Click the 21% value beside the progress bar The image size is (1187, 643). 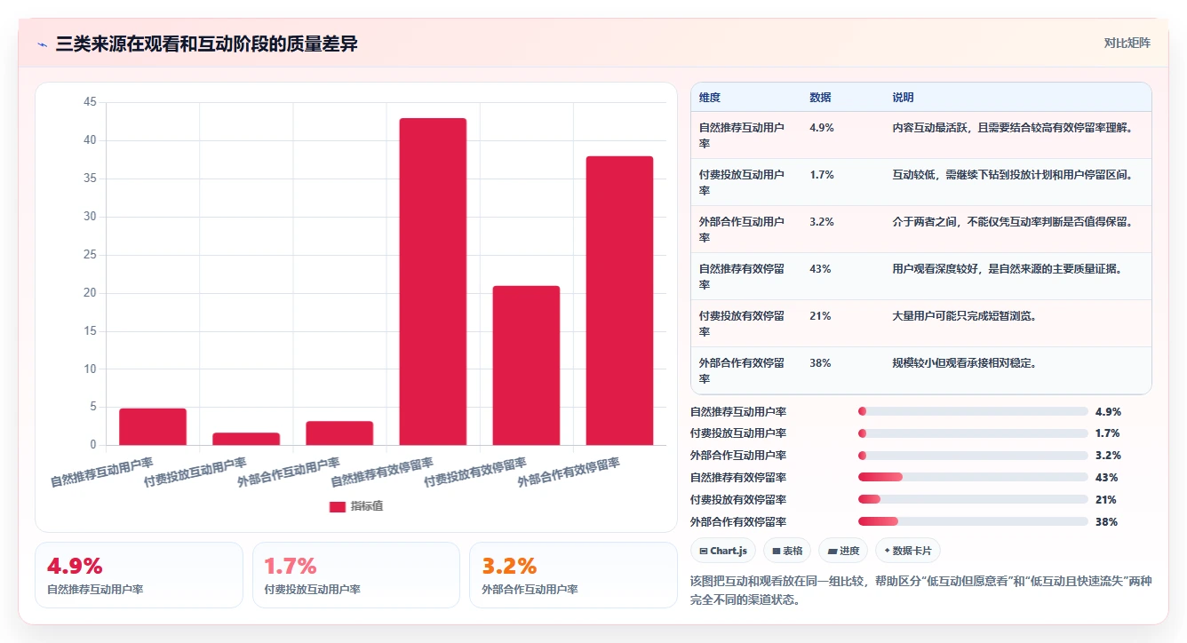pos(1106,500)
